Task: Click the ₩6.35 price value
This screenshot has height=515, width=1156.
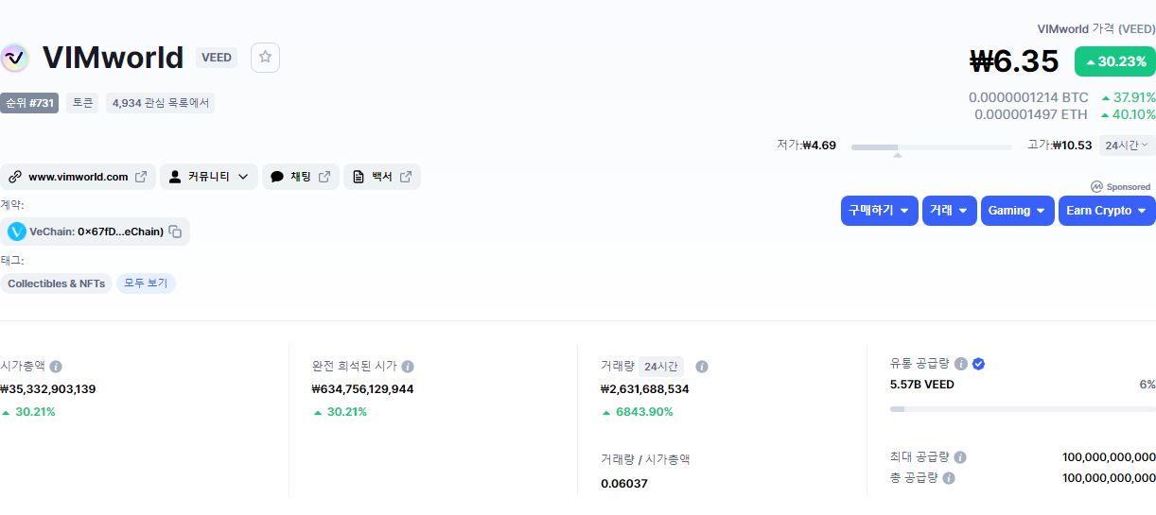Action: (x=1015, y=60)
